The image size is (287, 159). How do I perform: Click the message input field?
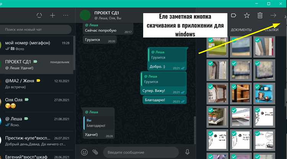[141, 152]
